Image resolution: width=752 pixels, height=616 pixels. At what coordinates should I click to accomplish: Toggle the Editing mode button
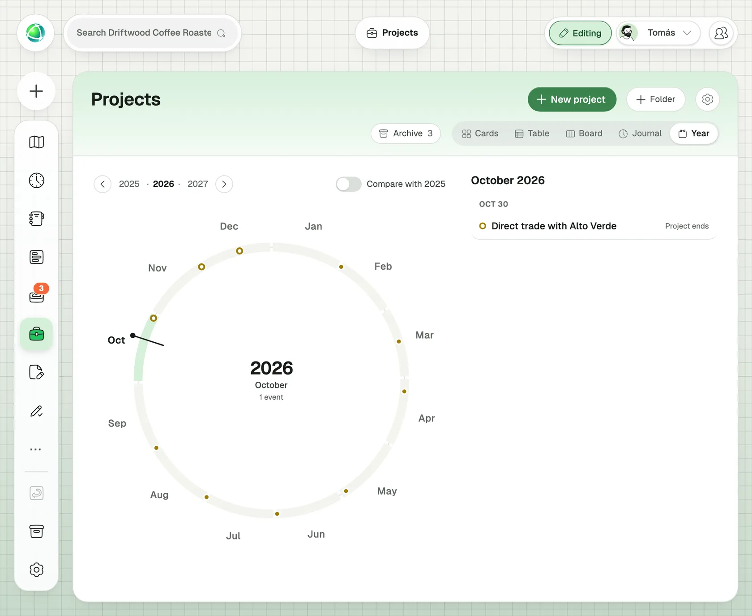tap(580, 33)
